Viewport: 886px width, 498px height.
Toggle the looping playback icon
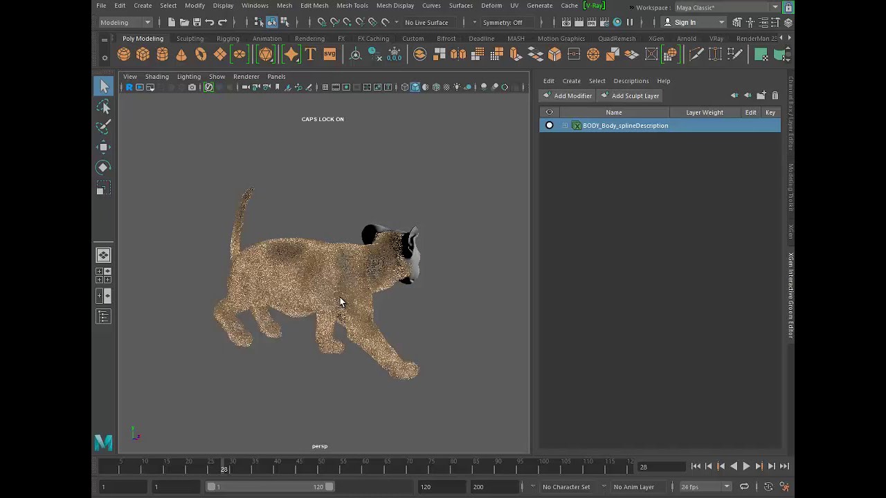744,487
